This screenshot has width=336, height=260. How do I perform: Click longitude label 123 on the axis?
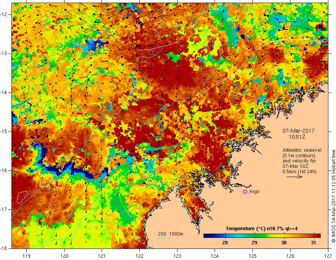177,256
